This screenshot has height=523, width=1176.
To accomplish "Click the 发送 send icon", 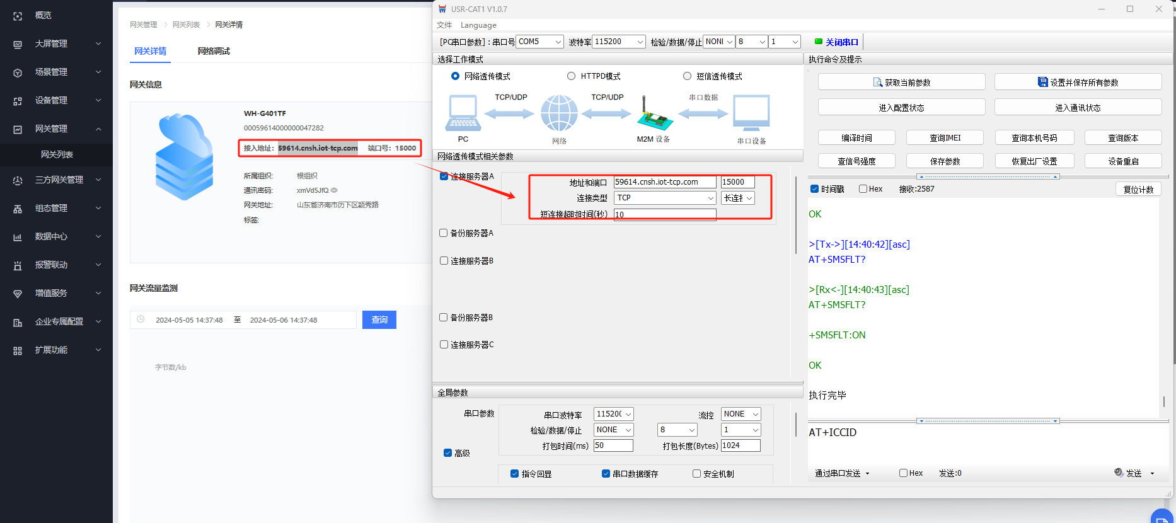I will [x=1119, y=473].
